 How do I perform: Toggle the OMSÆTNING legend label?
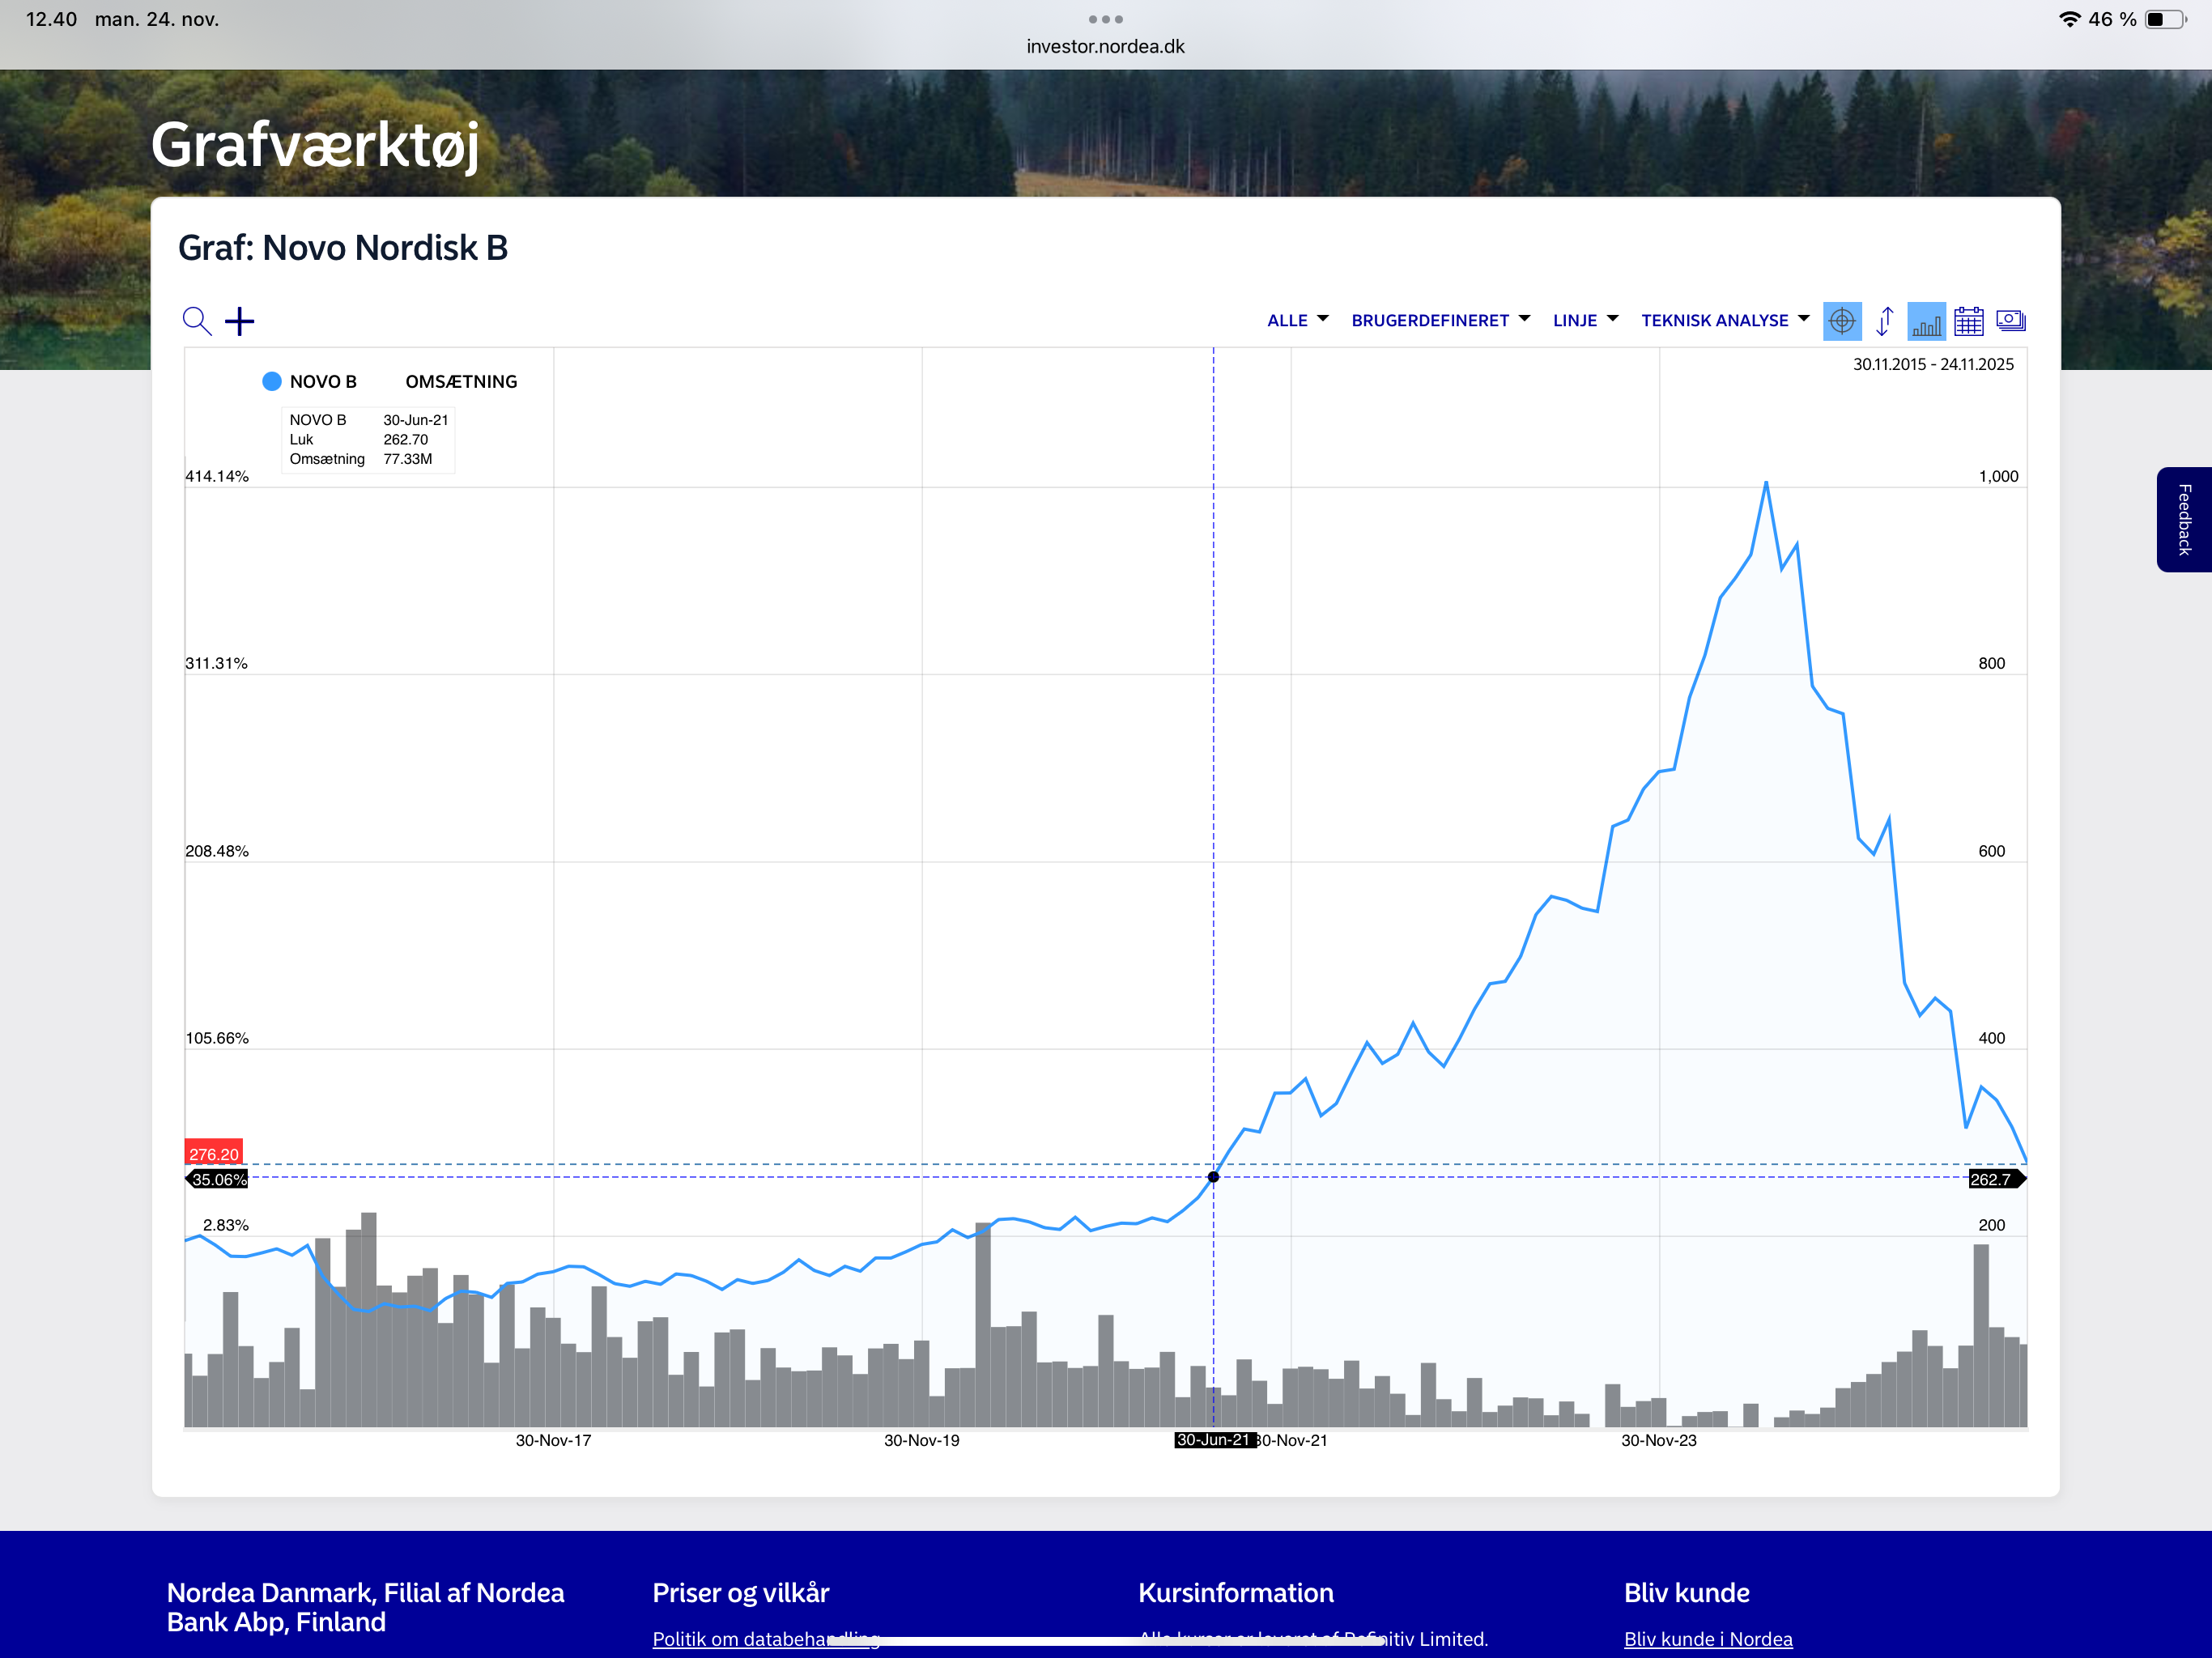(461, 382)
